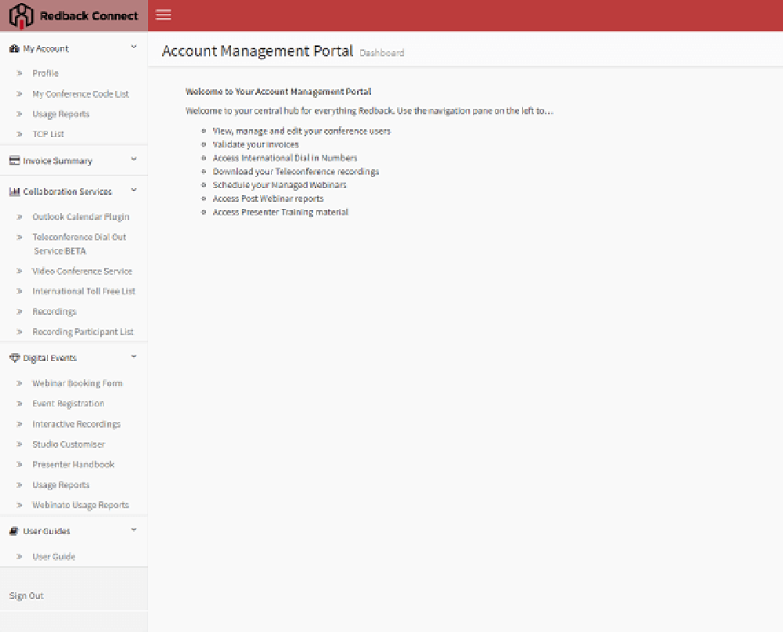Expand the Invoice Summary chevron
The width and height of the screenshot is (783, 632).
[134, 160]
